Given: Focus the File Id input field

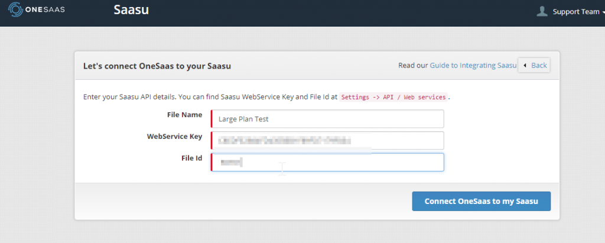Looking at the screenshot, I should pyautogui.click(x=327, y=162).
